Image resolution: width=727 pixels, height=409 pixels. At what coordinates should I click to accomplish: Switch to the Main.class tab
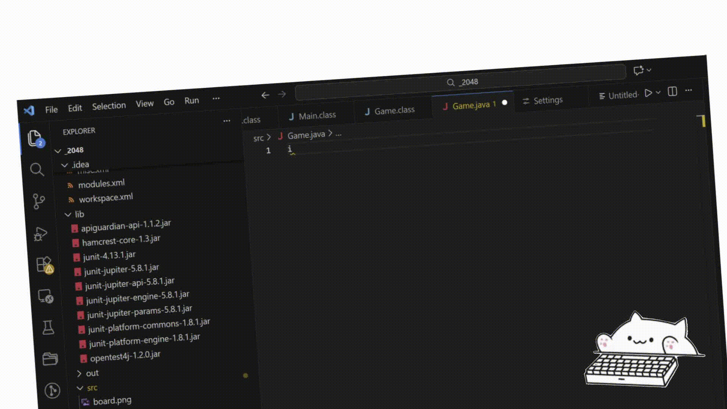click(317, 115)
